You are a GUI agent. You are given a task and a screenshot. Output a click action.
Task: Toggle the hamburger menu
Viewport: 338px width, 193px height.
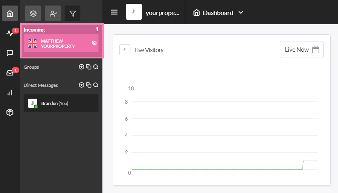114,12
